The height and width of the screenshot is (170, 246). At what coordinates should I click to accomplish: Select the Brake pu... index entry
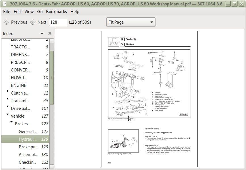pos(26,147)
